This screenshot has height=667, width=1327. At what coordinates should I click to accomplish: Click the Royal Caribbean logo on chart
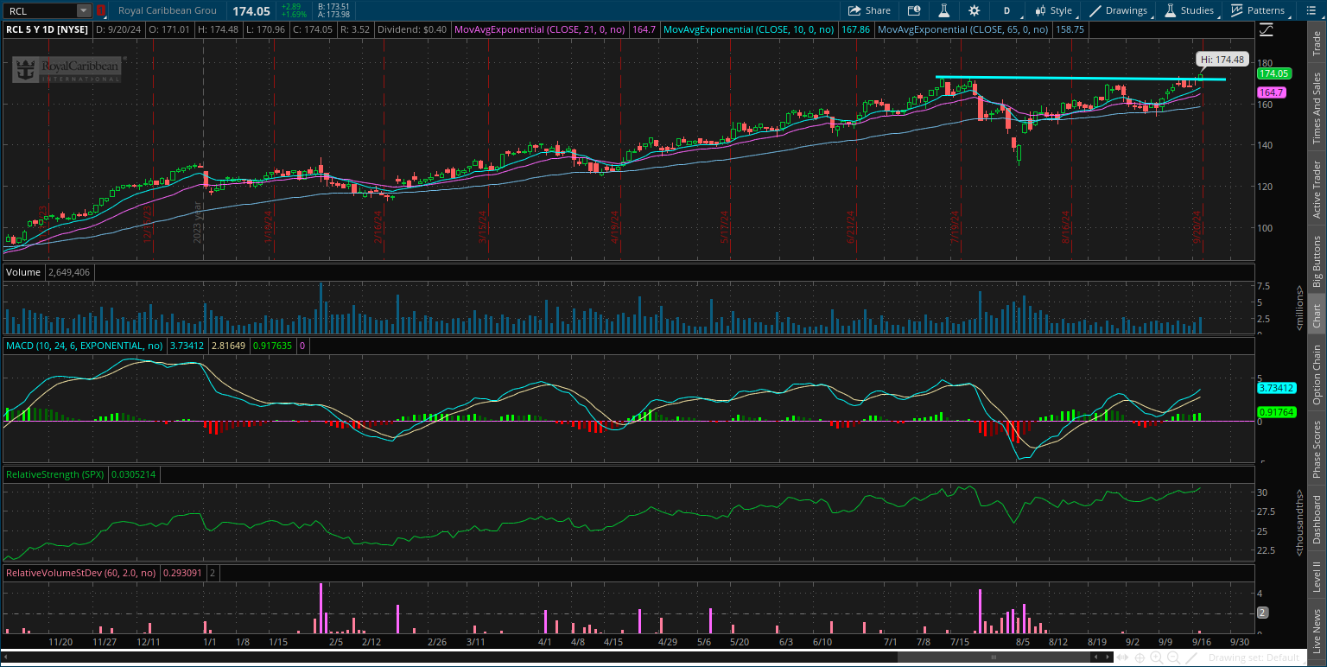pyautogui.click(x=67, y=68)
